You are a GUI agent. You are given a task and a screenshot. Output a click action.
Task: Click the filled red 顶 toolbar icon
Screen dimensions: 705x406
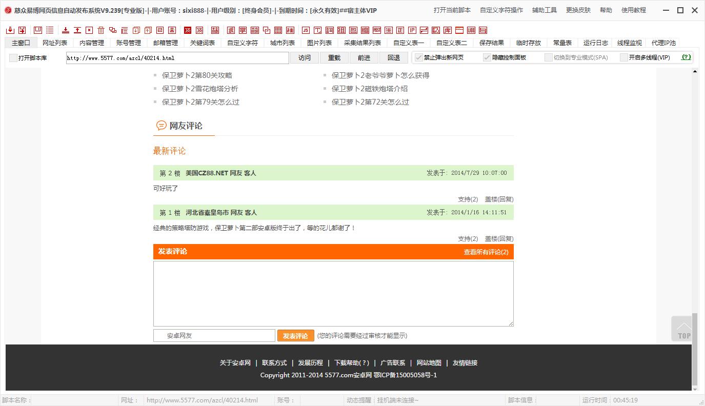(188, 30)
